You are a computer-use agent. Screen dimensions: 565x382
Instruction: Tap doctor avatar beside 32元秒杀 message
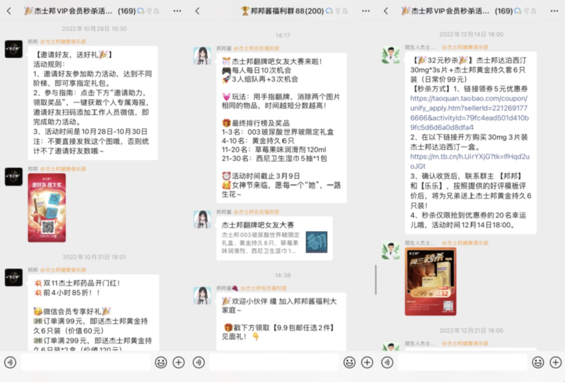(391, 55)
